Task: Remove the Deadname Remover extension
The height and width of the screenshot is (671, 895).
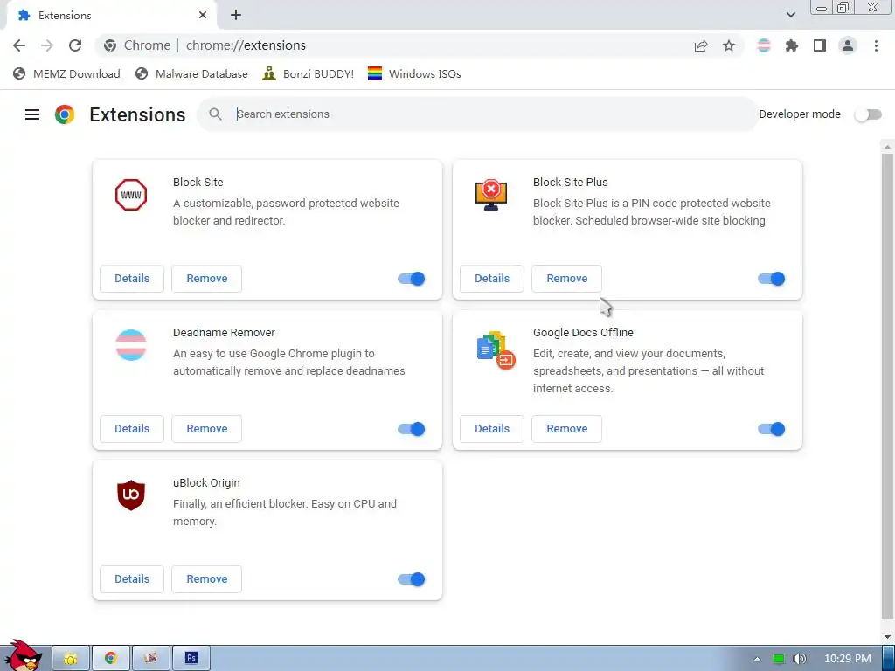Action: click(206, 428)
